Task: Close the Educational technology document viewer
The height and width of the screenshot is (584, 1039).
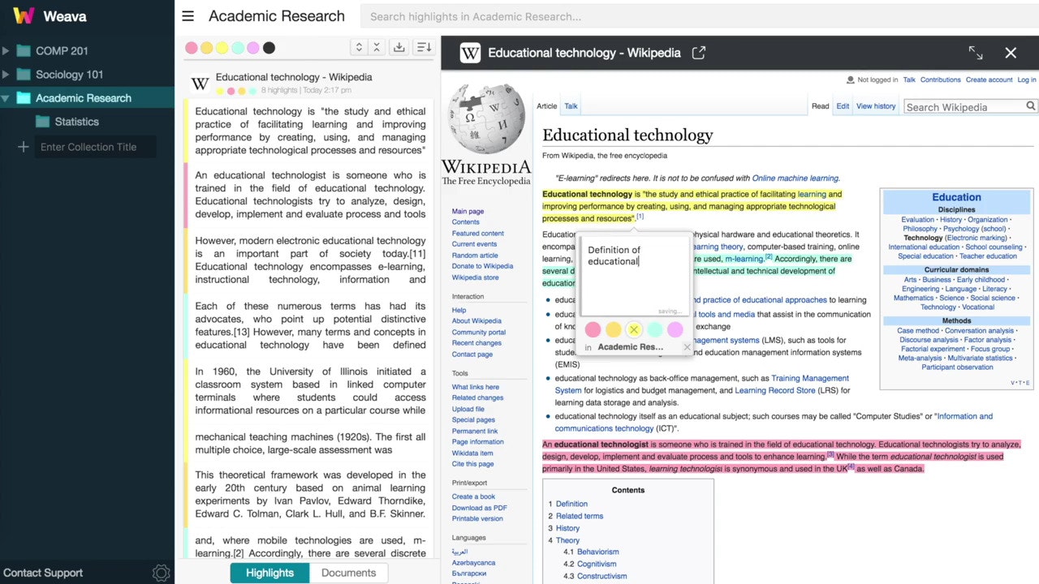Action: 1011,53
